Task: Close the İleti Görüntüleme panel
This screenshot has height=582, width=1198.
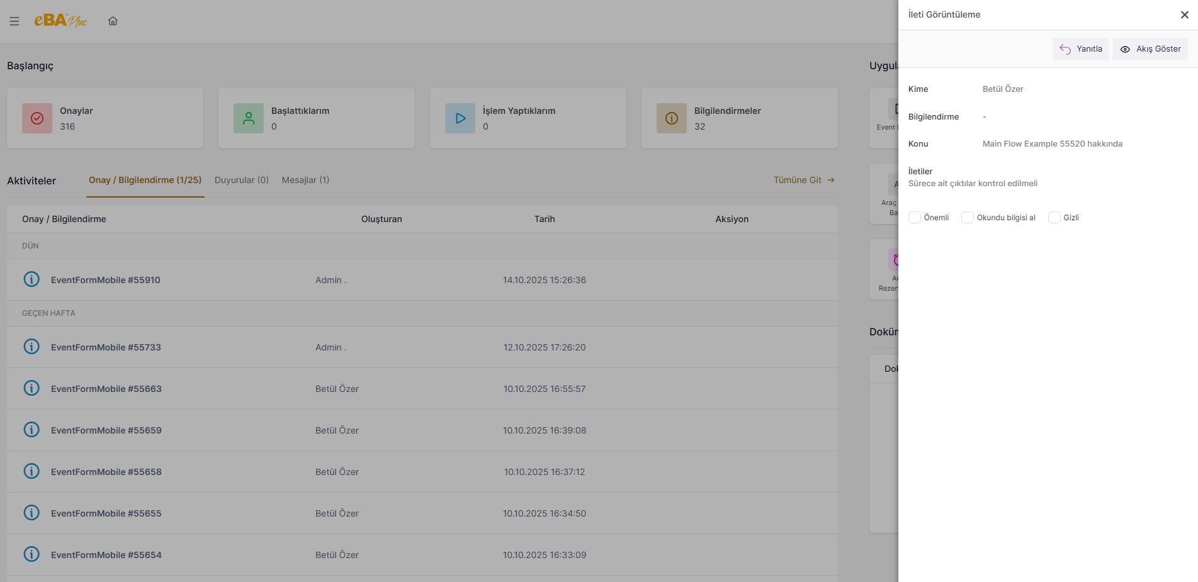Action: [x=1184, y=14]
